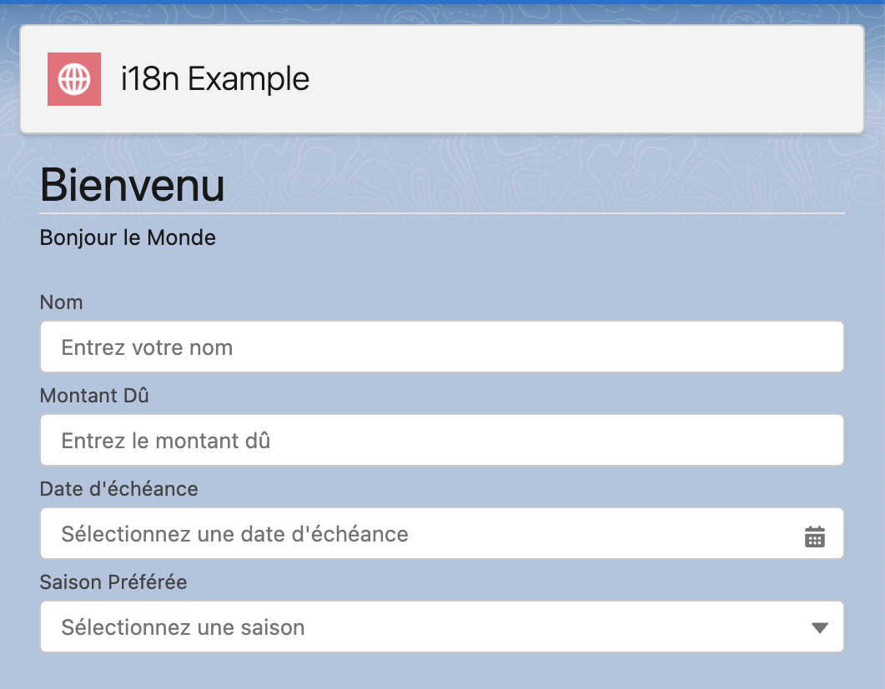Click the 'Nom' field label
The height and width of the screenshot is (689, 885).
[61, 302]
